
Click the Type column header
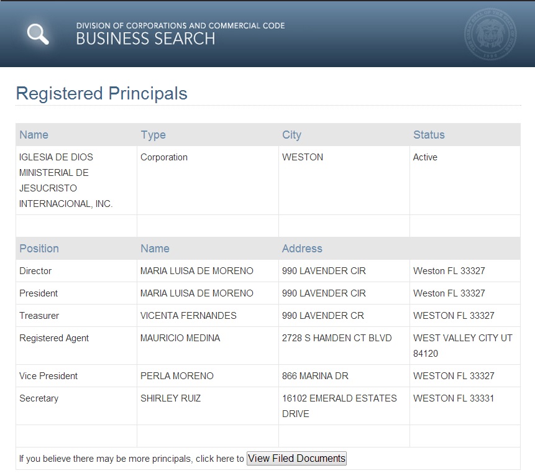tap(153, 135)
